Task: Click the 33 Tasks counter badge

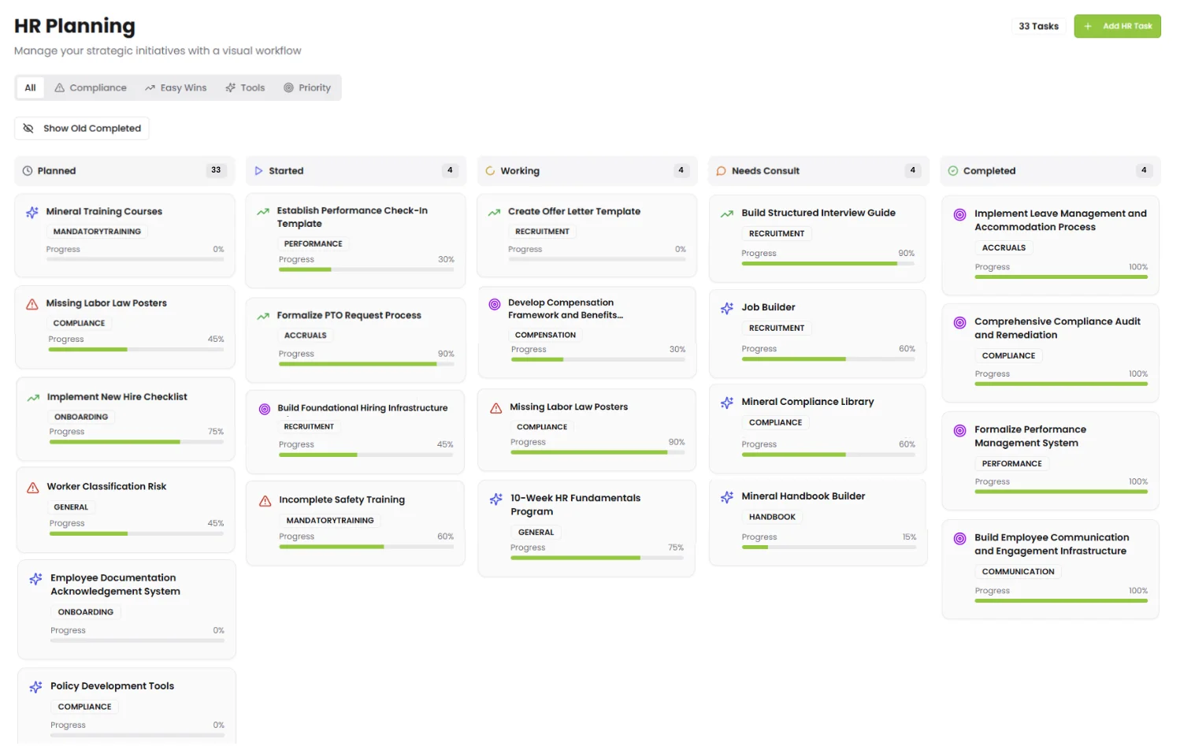Action: click(x=1038, y=26)
